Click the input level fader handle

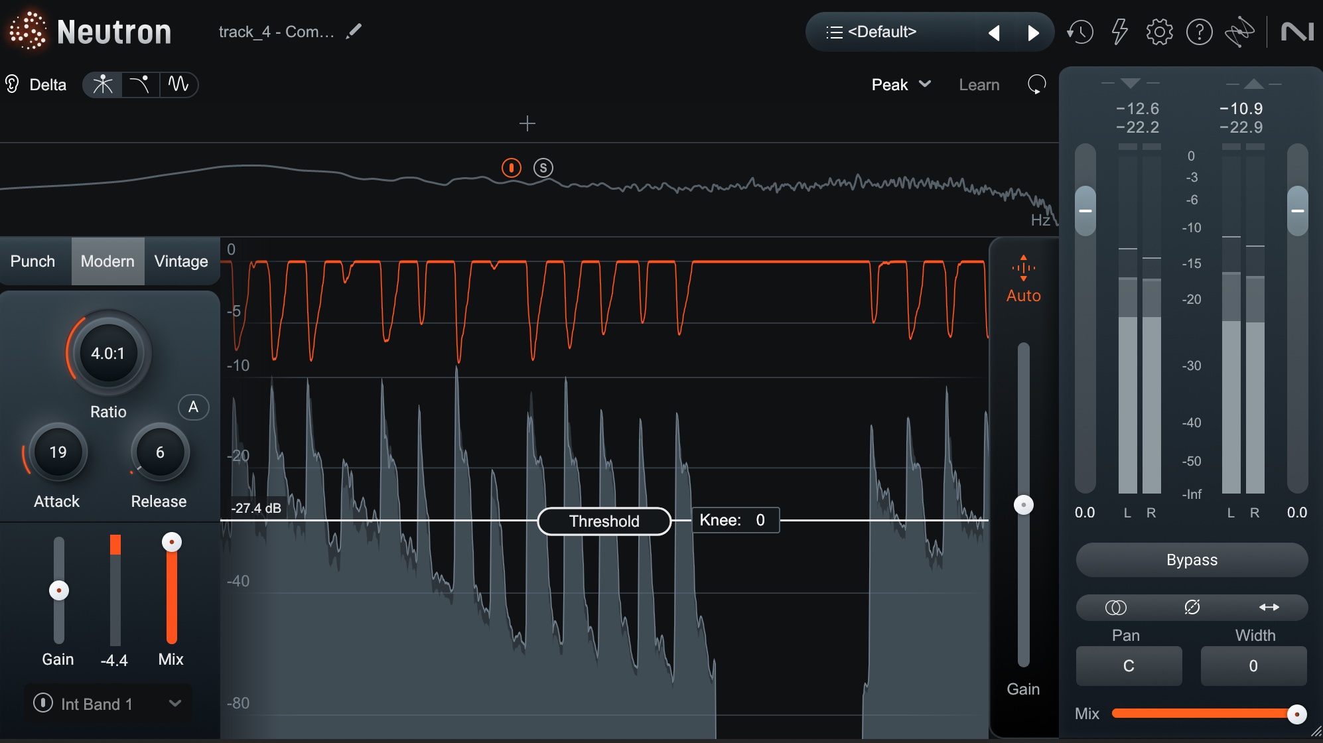tap(1085, 211)
